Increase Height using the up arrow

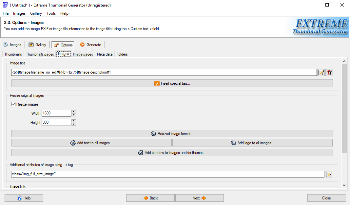[x=74, y=121]
